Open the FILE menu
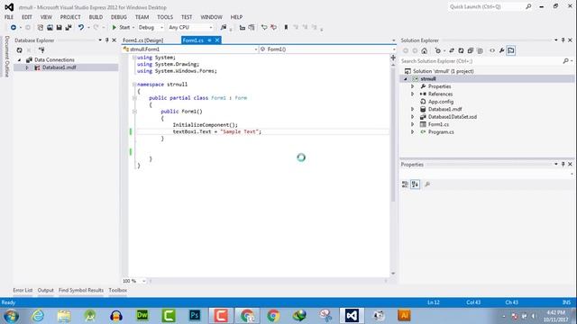577x324 pixels. point(9,17)
